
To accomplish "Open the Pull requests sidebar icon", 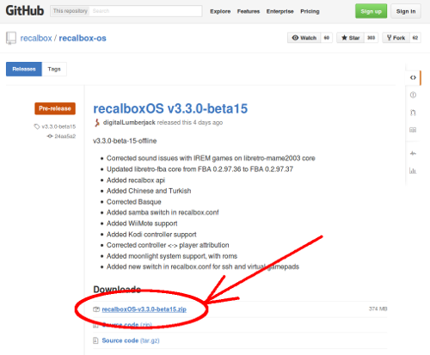I will [413, 113].
